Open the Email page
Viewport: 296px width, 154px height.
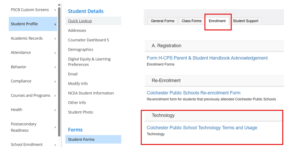[73, 74]
